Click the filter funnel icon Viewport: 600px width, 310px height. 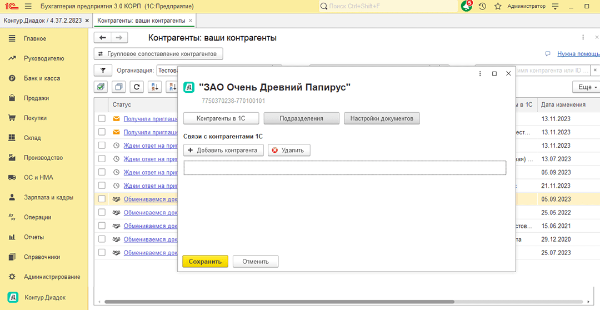[103, 71]
